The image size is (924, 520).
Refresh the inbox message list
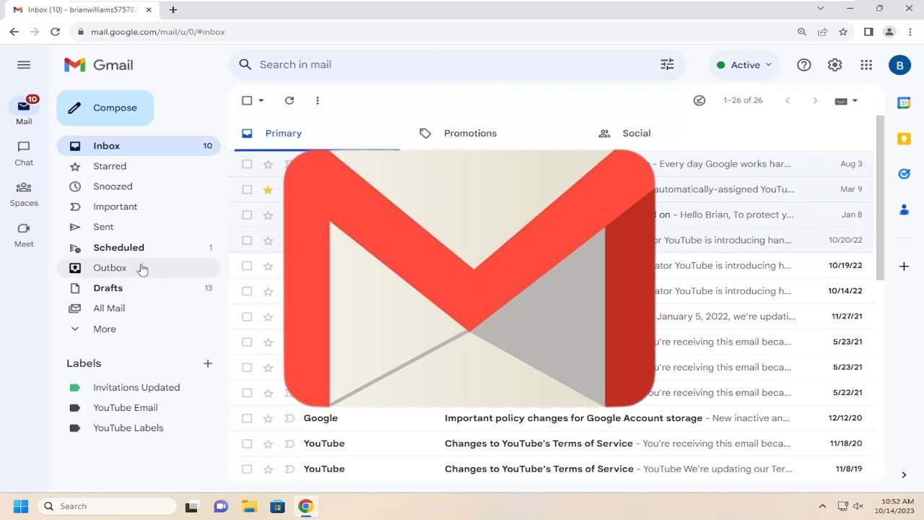(x=289, y=100)
